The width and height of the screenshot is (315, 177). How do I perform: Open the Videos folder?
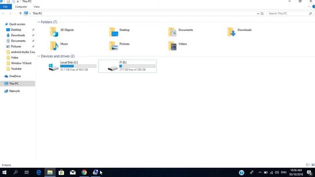[x=178, y=46]
